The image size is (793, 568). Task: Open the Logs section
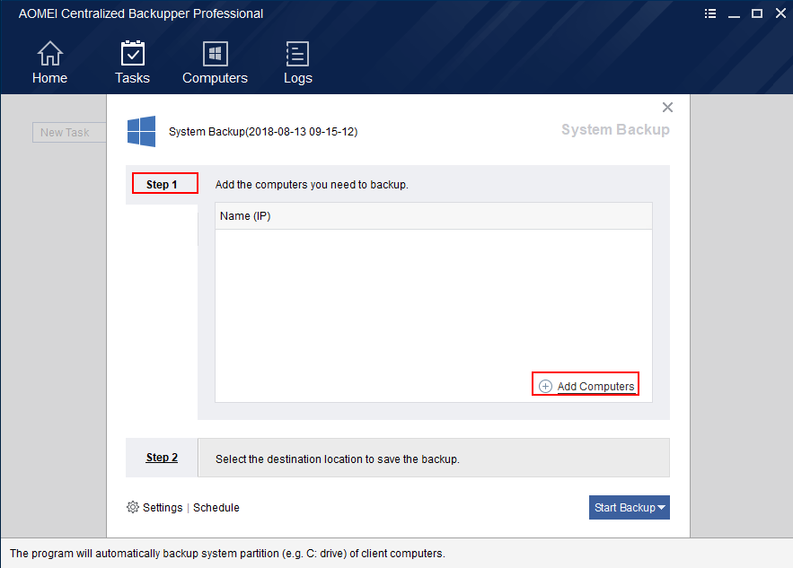click(x=298, y=63)
